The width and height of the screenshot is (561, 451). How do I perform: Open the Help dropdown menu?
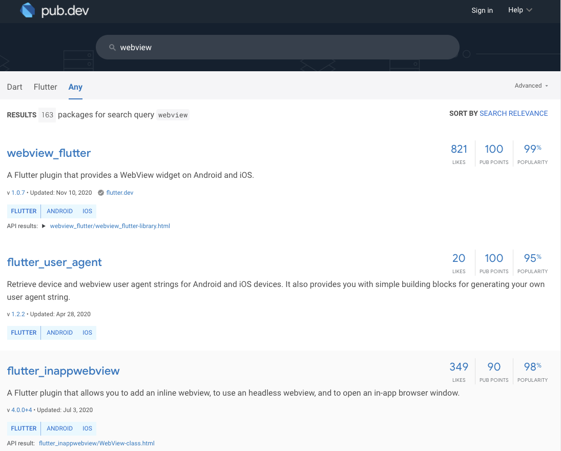click(x=520, y=10)
